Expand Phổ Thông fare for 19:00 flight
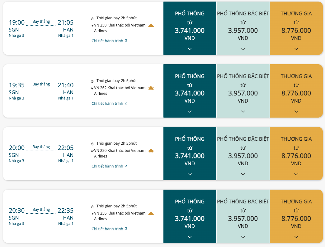The width and height of the screenshot is (325, 247). [190, 49]
